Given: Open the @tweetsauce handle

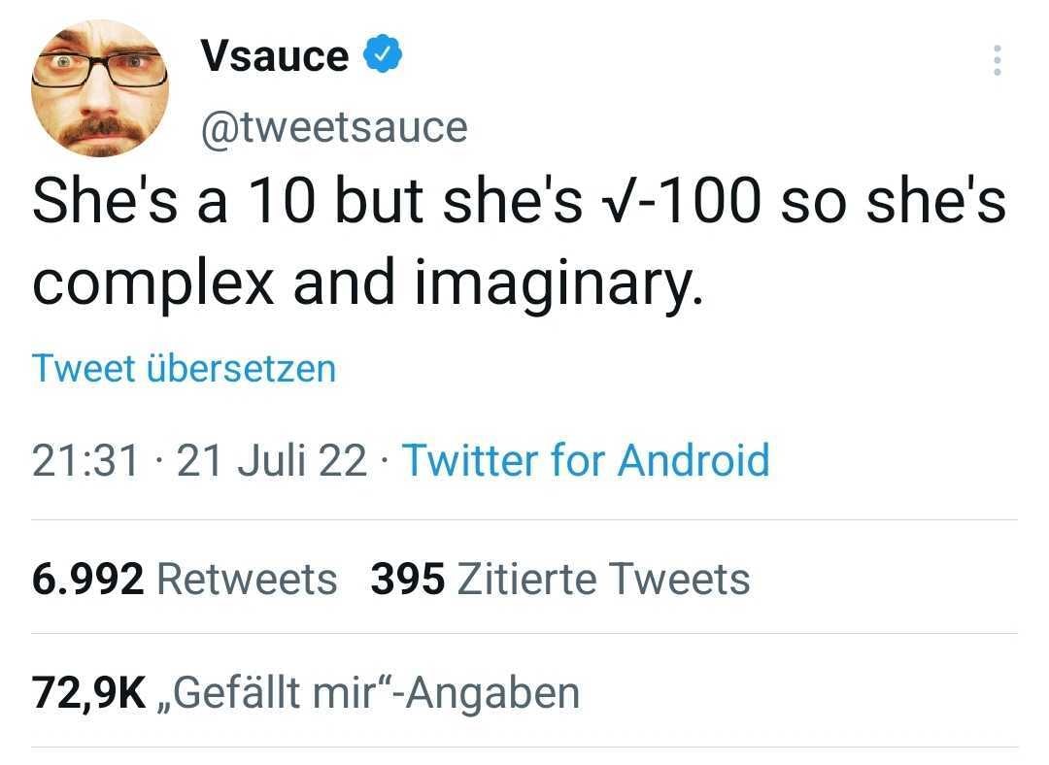Looking at the screenshot, I should point(333,127).
